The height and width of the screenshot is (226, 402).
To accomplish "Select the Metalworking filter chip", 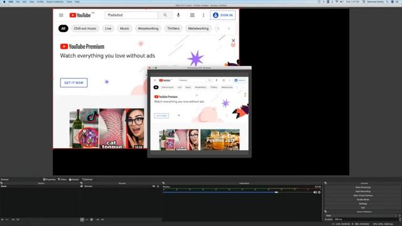I will click(198, 28).
